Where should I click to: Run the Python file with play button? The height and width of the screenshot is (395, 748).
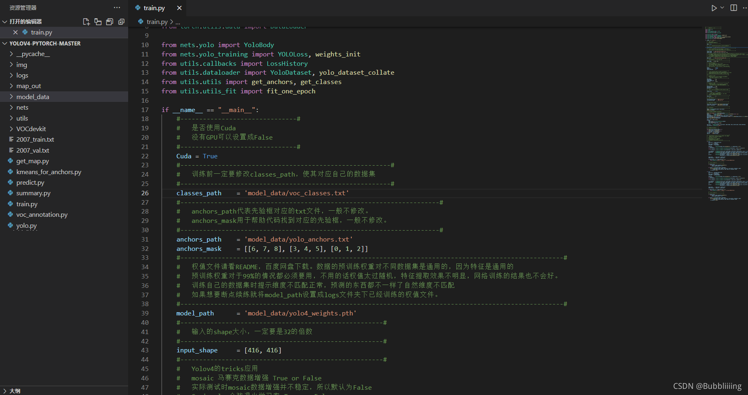point(714,8)
